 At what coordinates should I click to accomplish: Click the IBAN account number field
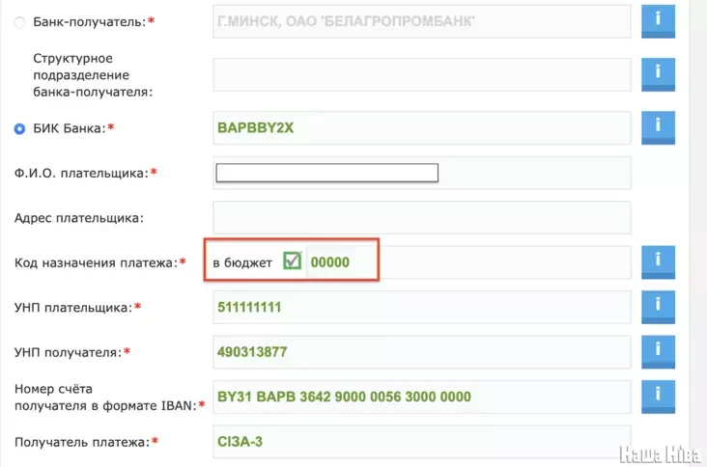coord(421,397)
